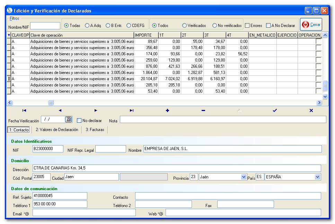Open the País ESPAÑA dropdown
The height and width of the screenshot is (224, 335).
(317, 177)
